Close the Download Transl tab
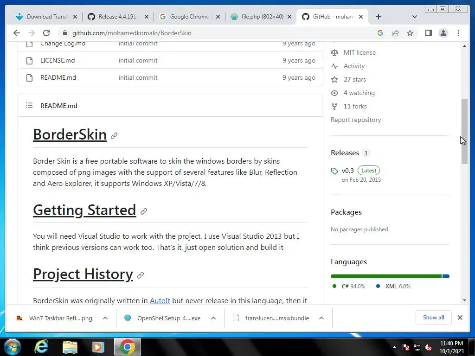 pyautogui.click(x=75, y=17)
